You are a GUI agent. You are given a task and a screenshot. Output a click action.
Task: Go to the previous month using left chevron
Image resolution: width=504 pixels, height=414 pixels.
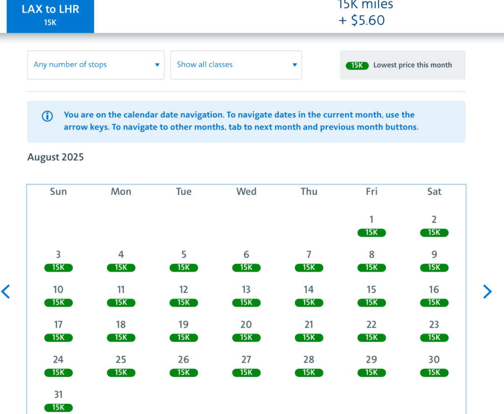pyautogui.click(x=6, y=292)
